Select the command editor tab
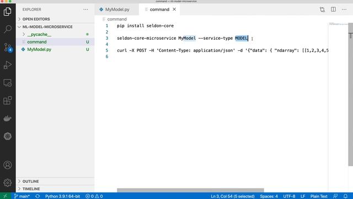This screenshot has width=353, height=199. coord(159,9)
